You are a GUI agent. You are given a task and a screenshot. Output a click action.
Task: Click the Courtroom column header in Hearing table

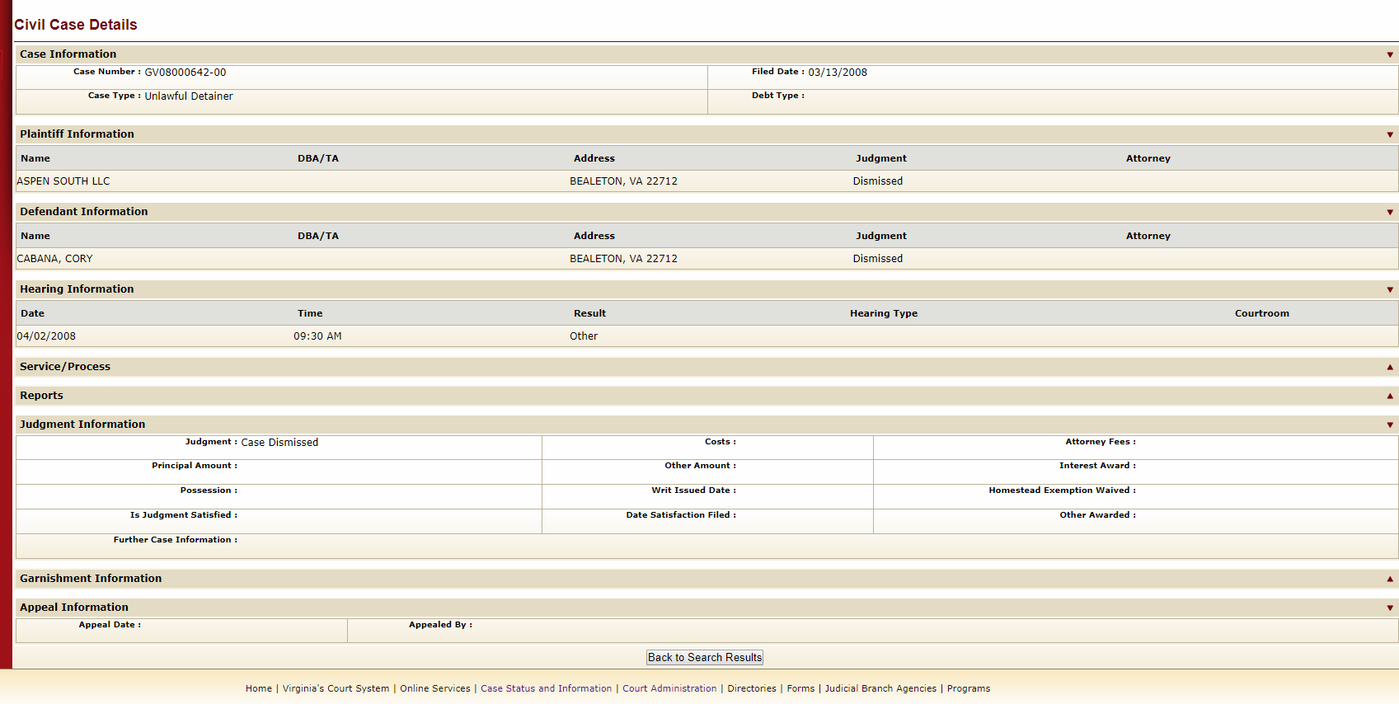point(1262,313)
